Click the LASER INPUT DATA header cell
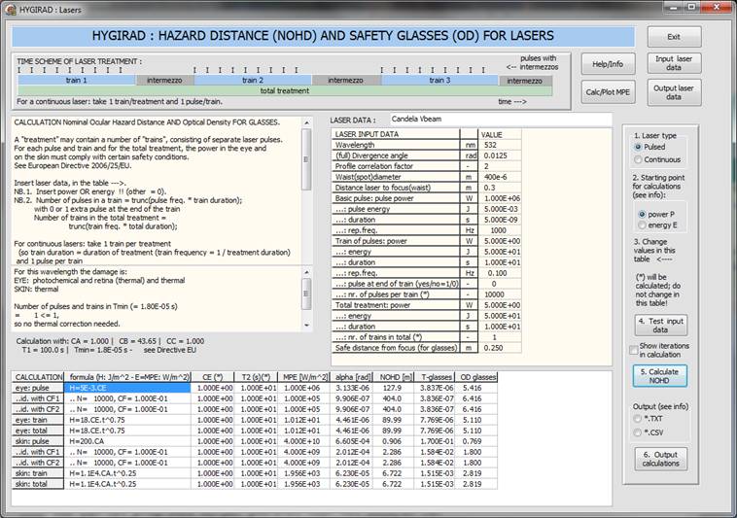This screenshot has height=518, width=737. (396, 134)
